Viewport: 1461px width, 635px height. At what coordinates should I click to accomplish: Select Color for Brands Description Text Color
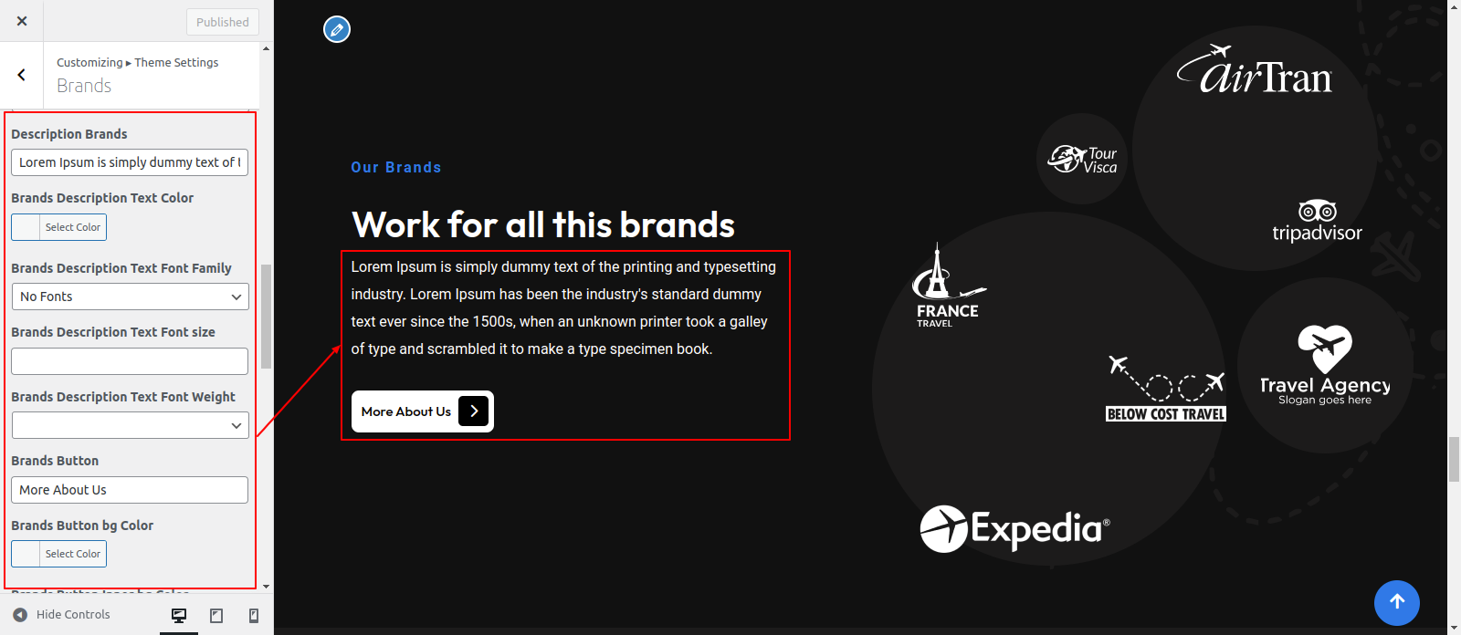pos(58,227)
